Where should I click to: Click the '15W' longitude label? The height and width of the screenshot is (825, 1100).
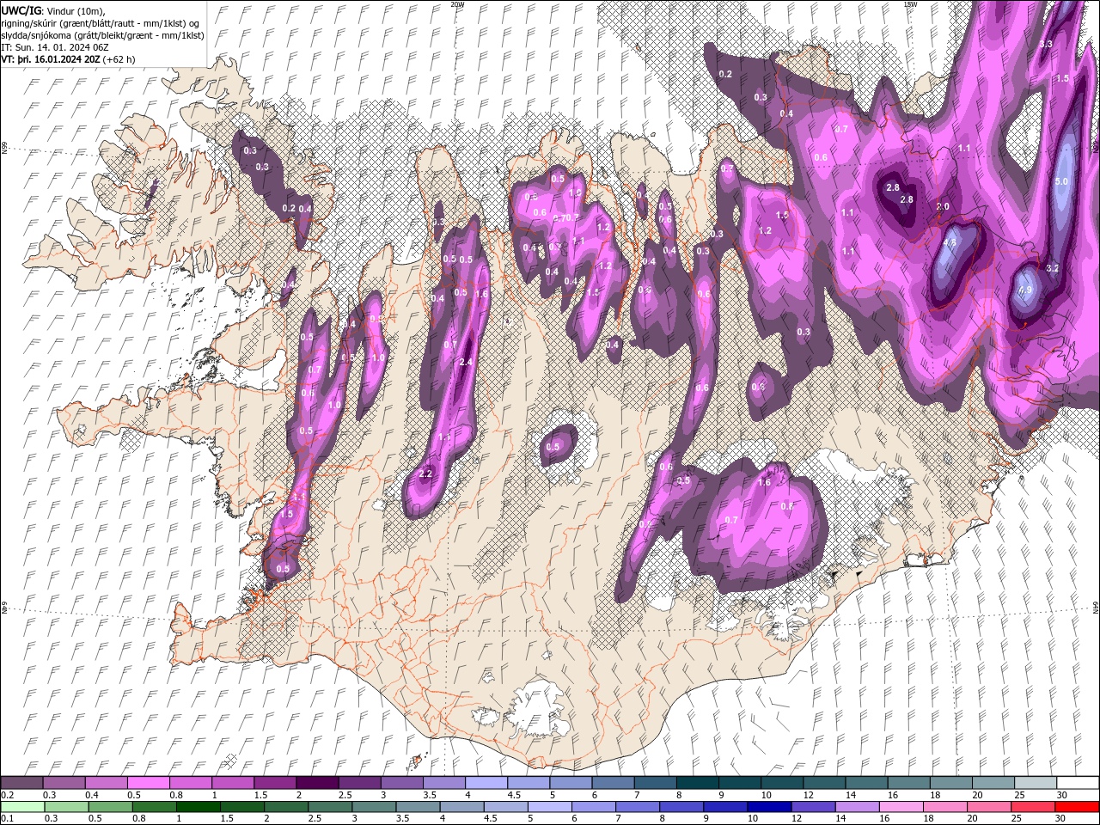(909, 4)
